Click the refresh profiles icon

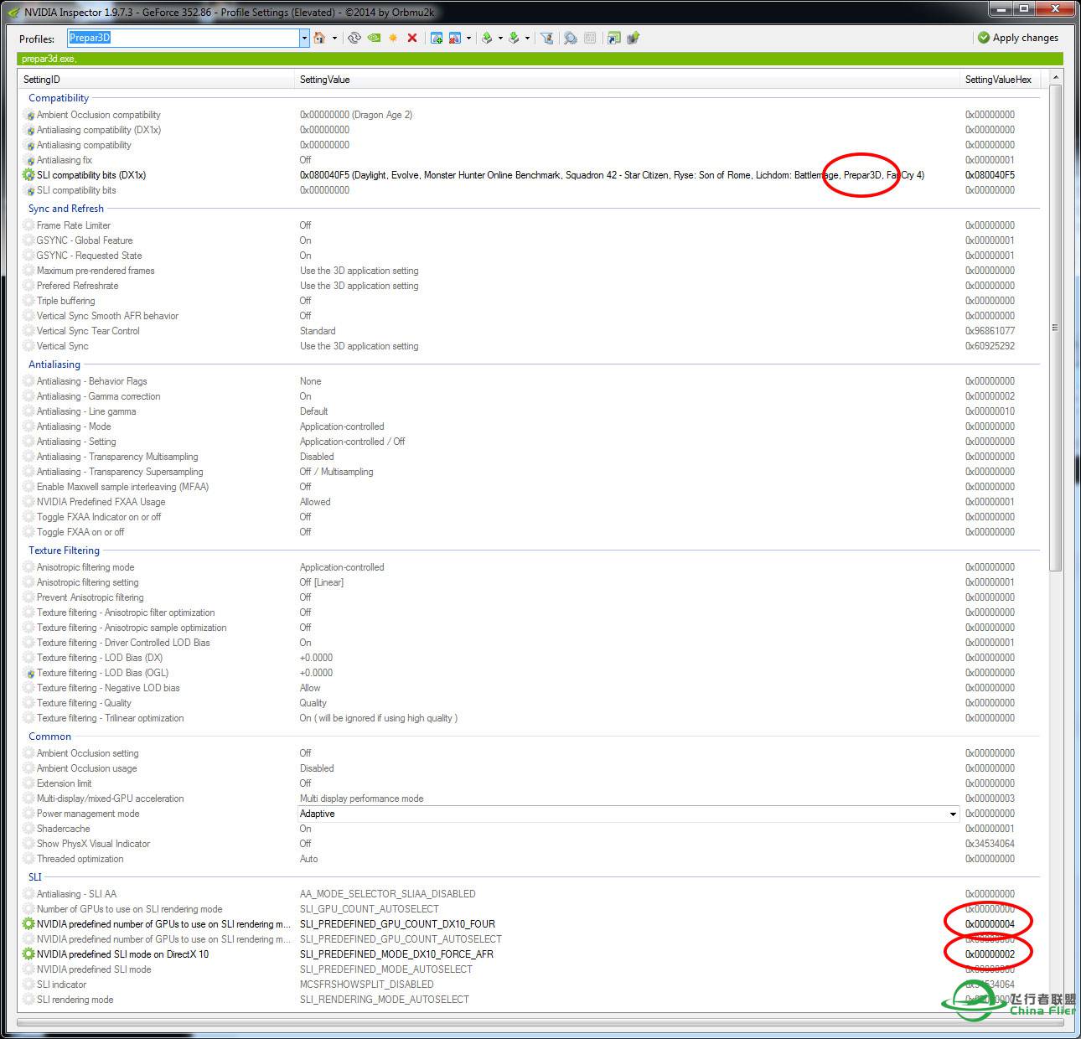click(354, 38)
